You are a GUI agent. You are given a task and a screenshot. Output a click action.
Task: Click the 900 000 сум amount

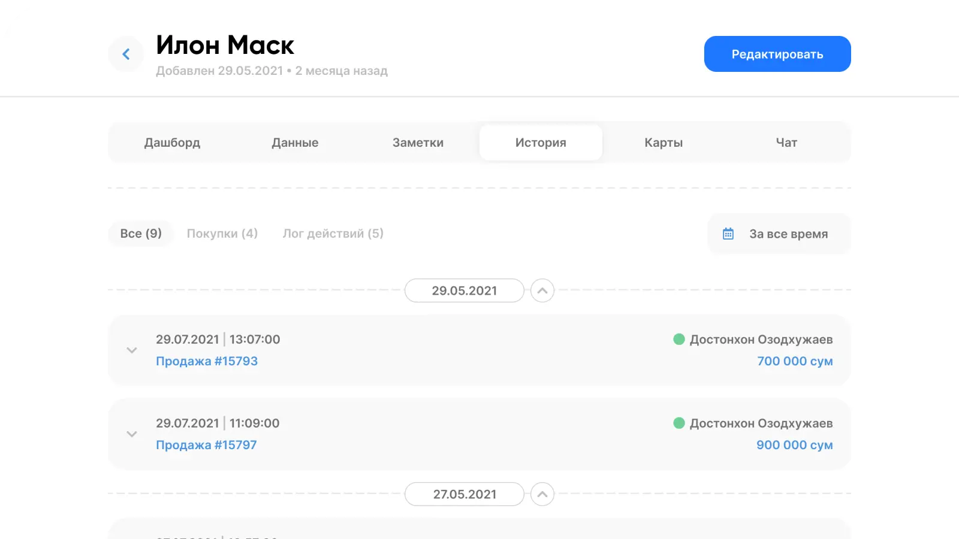(794, 445)
